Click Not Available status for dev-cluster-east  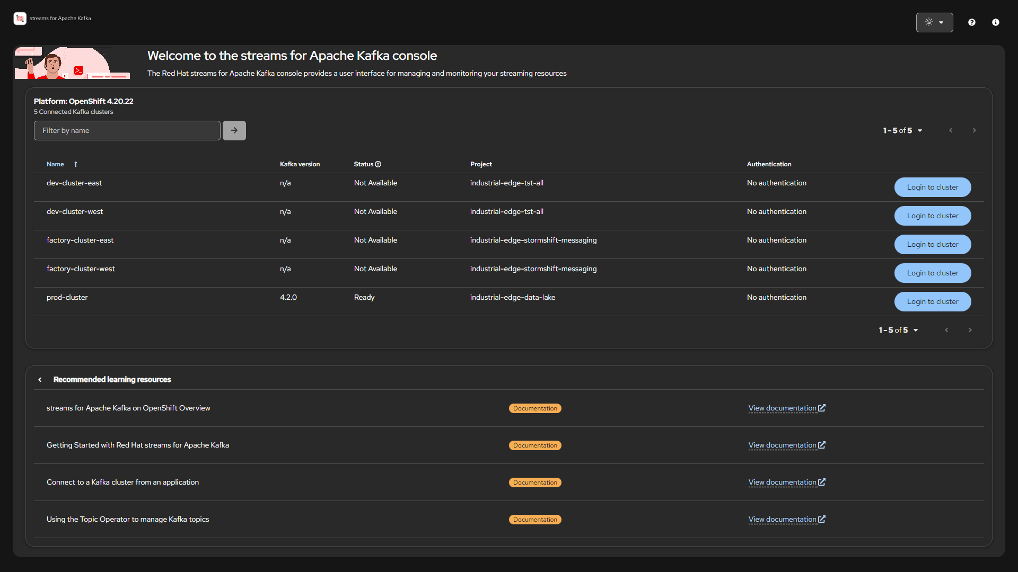click(x=375, y=183)
